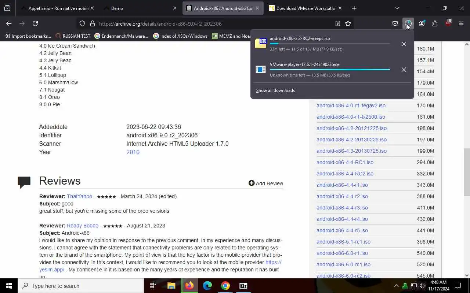This screenshot has width=470, height=293.
Task: Click the Add Review link
Action: [x=266, y=183]
